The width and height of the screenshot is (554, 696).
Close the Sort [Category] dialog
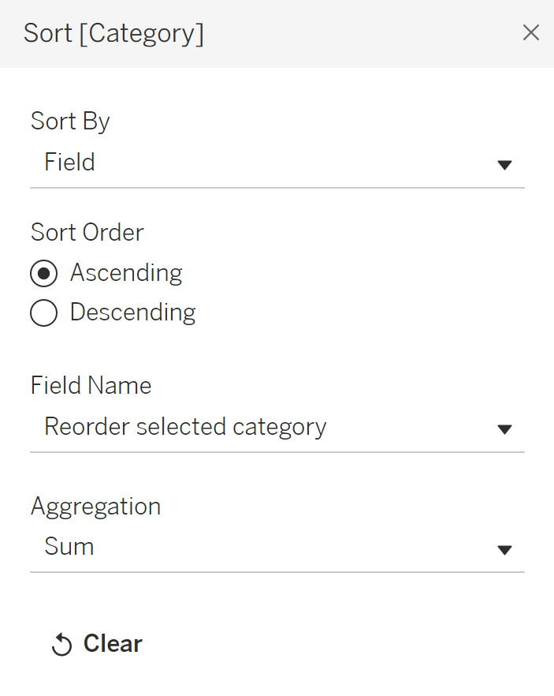[531, 32]
